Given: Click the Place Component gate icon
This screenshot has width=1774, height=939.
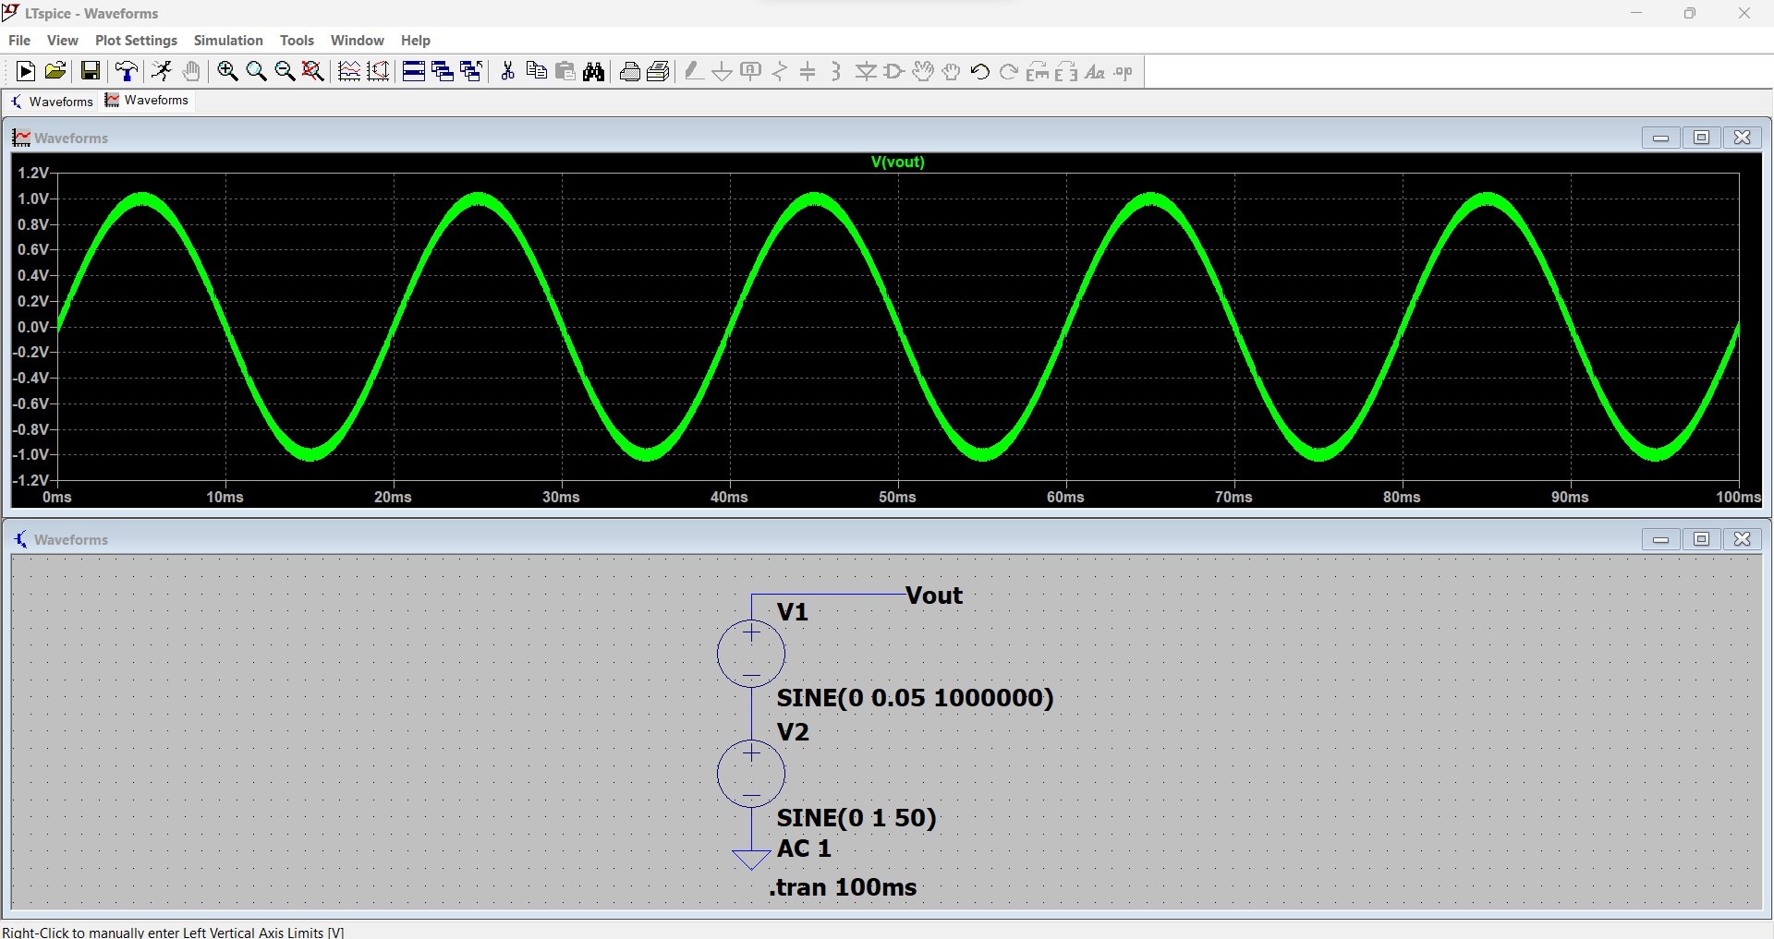Looking at the screenshot, I should (x=894, y=71).
